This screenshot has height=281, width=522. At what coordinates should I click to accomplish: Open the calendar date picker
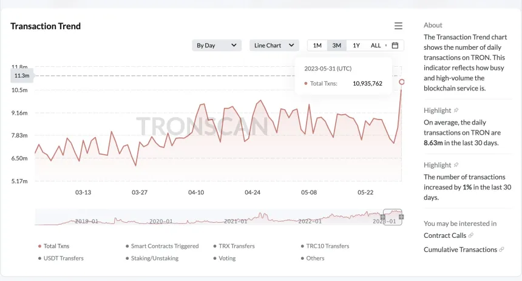pos(395,46)
